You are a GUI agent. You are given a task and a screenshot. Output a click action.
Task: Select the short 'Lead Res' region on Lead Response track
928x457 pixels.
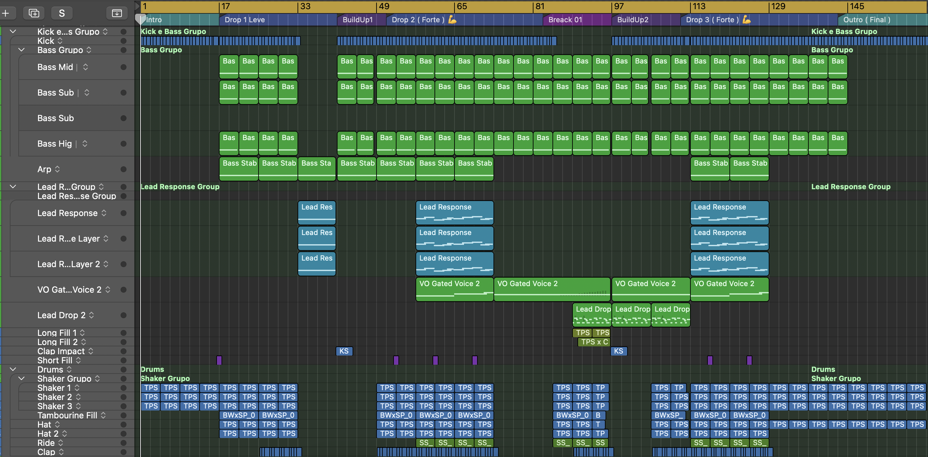[317, 213]
